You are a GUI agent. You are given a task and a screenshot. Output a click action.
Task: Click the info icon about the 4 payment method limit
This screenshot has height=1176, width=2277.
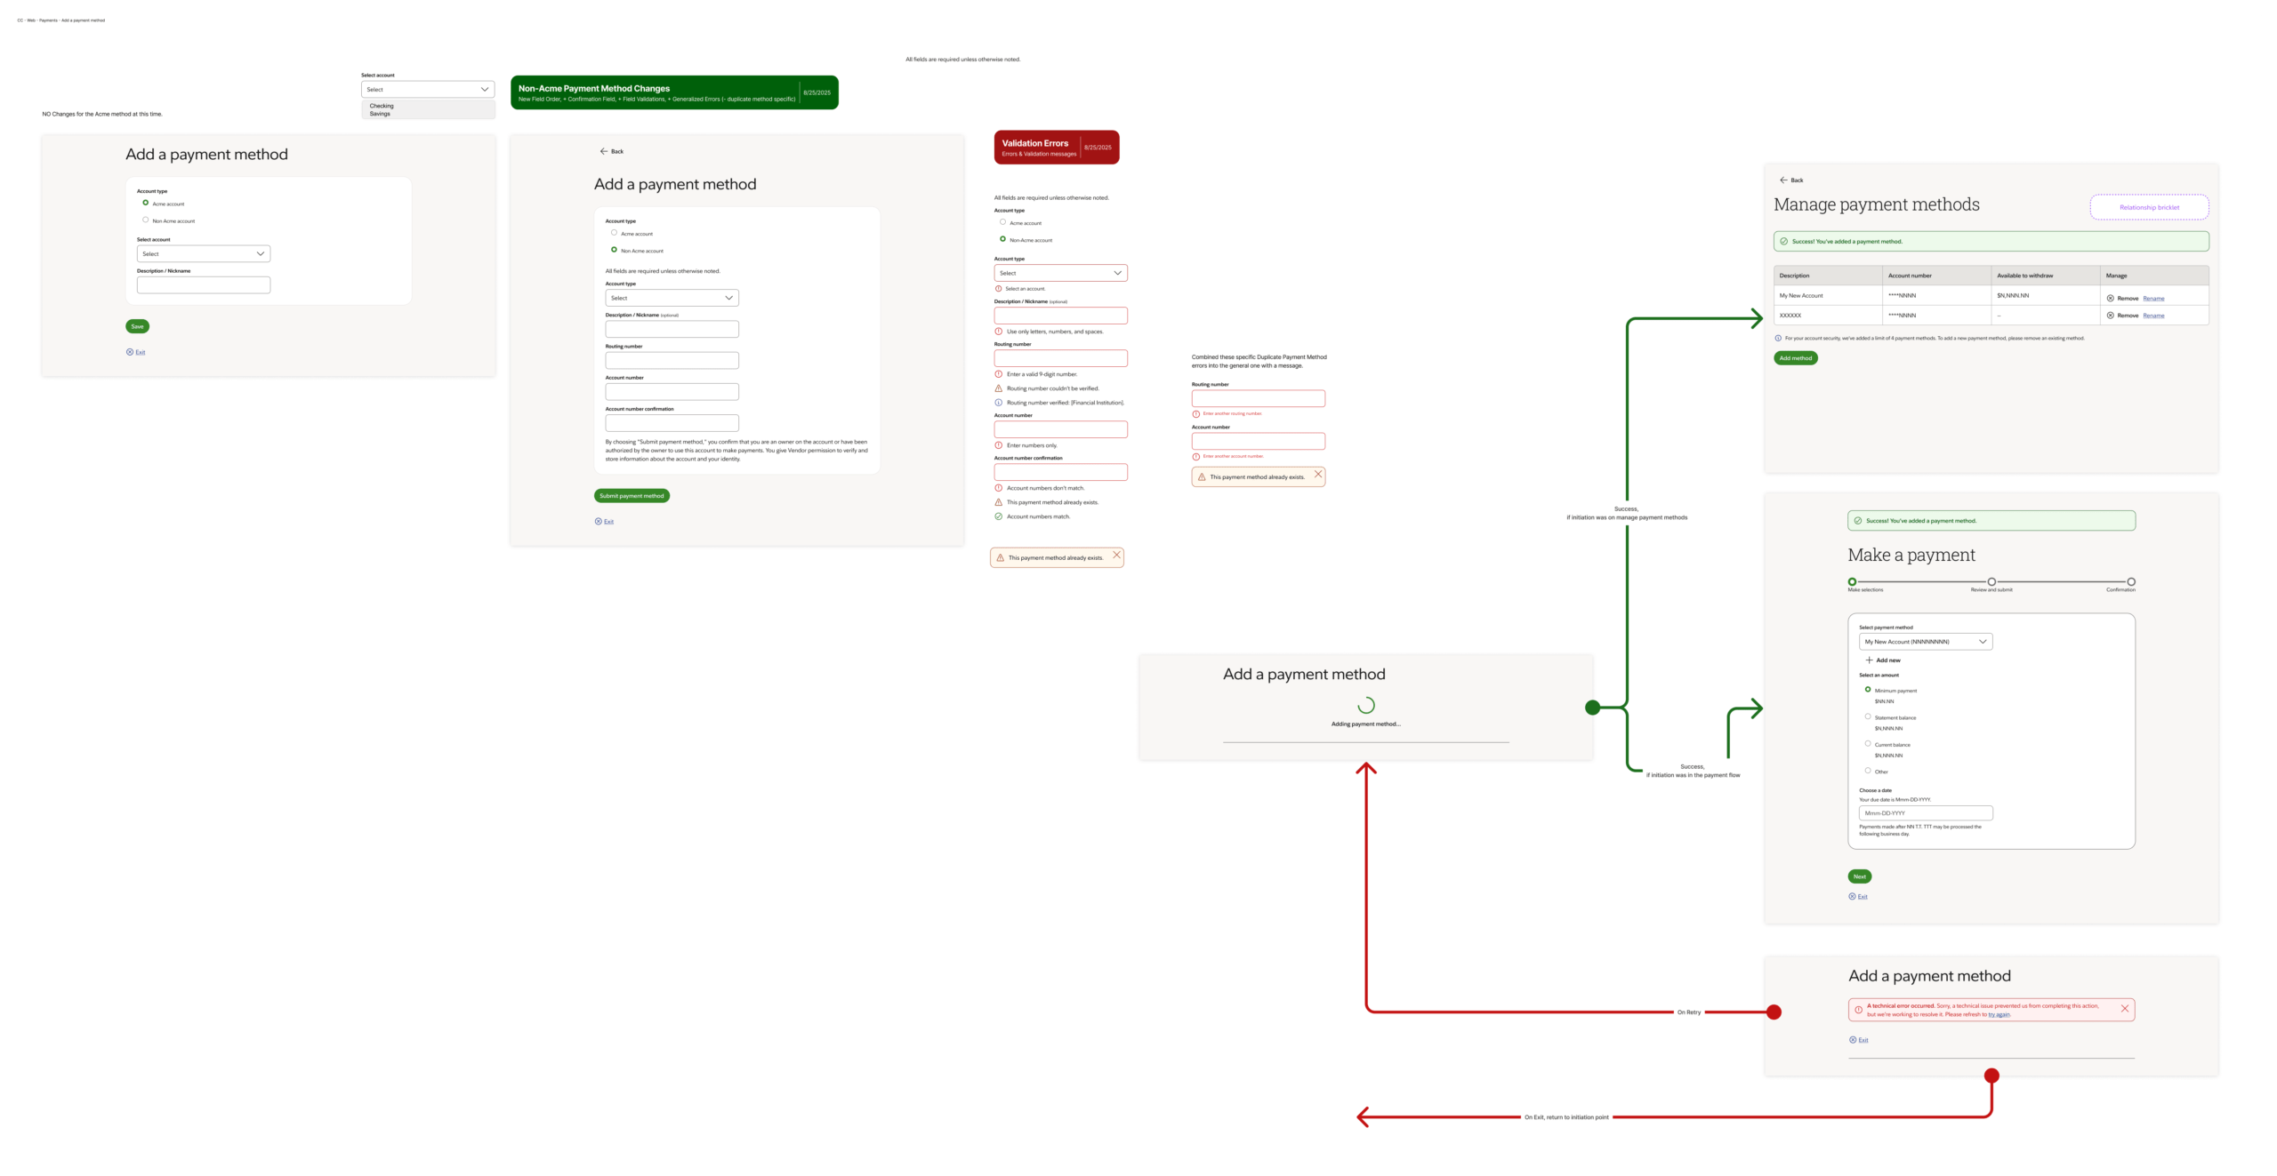[1776, 338]
